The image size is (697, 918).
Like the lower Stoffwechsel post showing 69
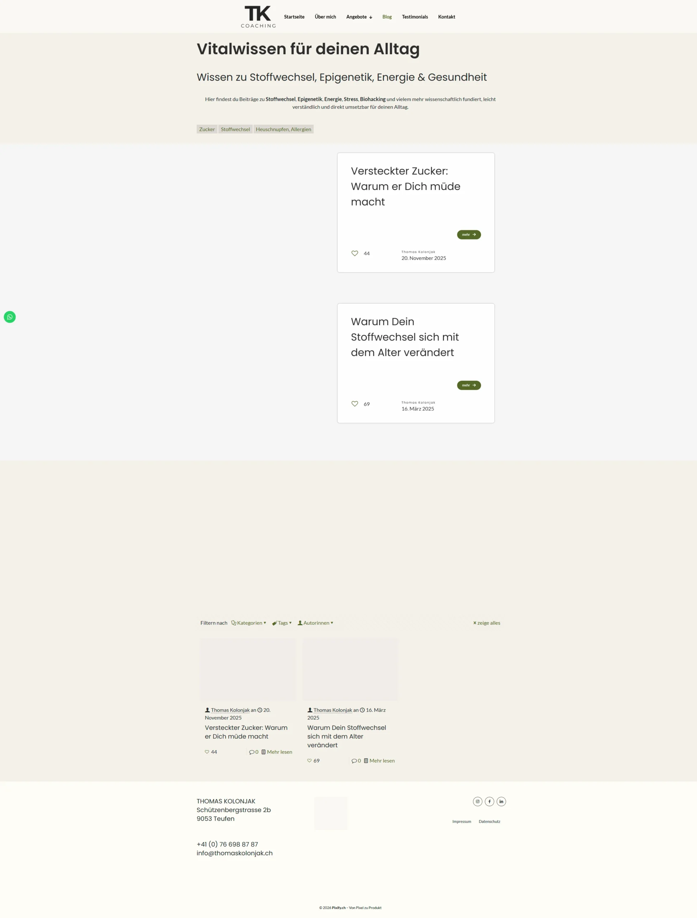coord(309,761)
